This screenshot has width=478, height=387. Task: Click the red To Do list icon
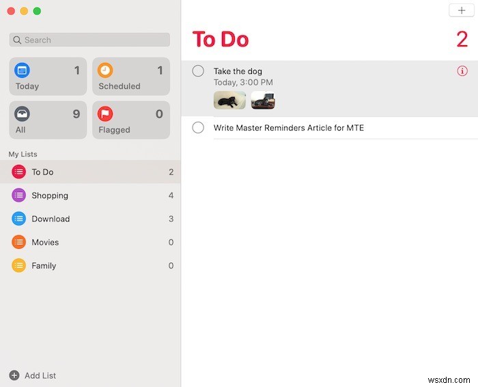[18, 172]
